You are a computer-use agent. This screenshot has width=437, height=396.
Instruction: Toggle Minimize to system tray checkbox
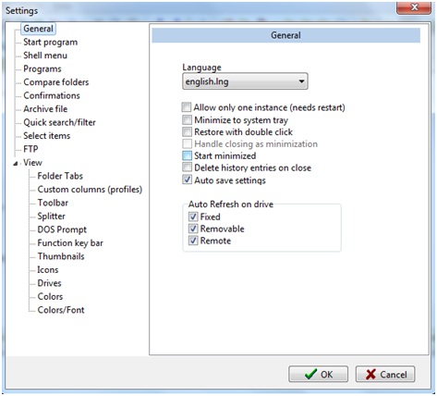187,119
